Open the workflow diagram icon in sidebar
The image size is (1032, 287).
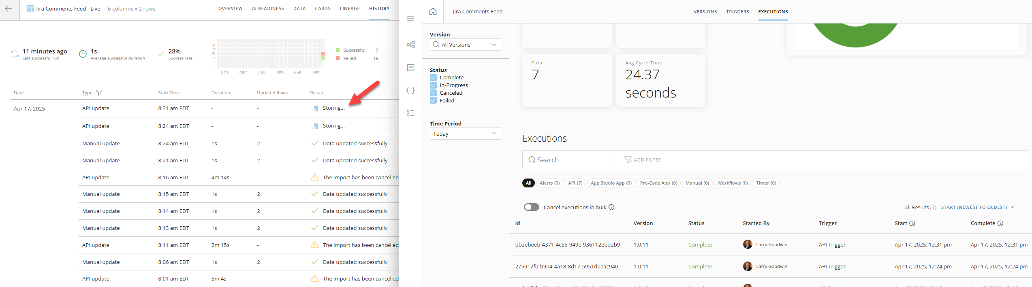point(410,45)
